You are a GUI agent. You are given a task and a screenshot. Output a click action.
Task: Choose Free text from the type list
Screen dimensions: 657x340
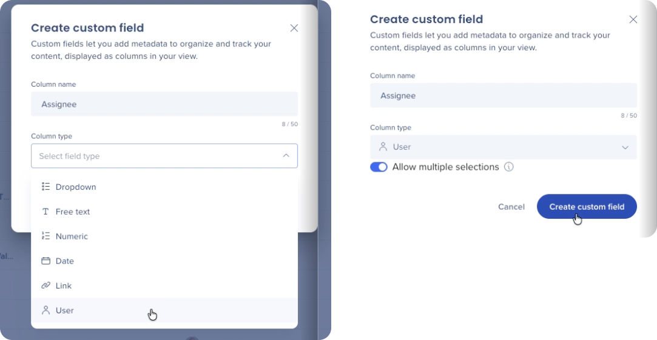click(164, 212)
